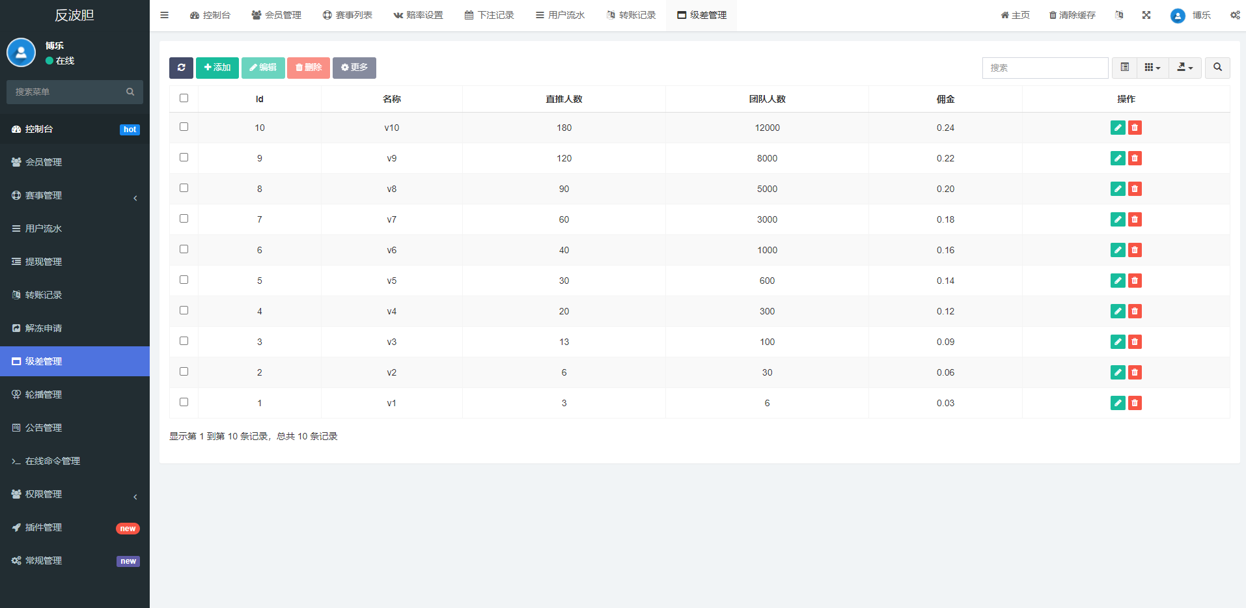
Task: Open the column visibility dropdown above the table
Action: [x=1152, y=67]
